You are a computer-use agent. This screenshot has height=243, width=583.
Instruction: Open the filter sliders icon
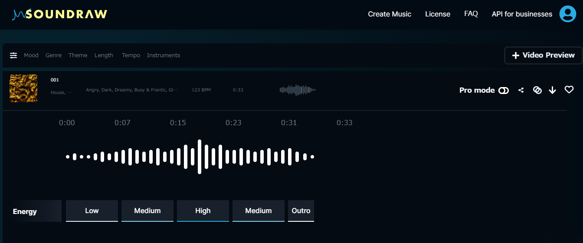13,55
